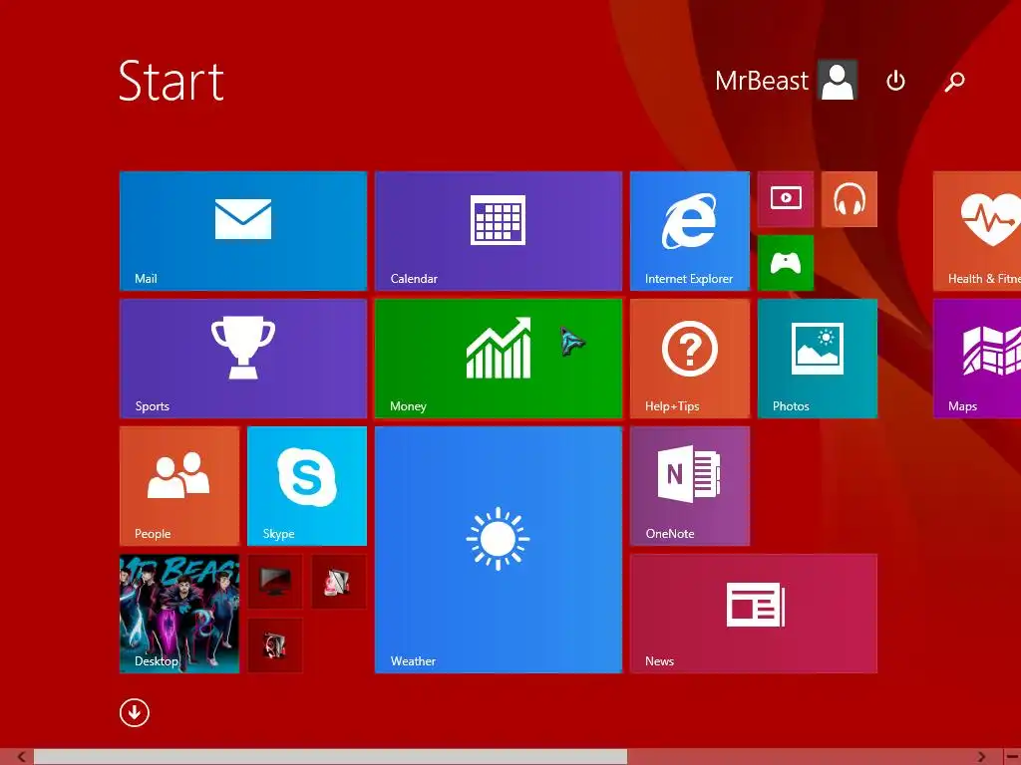
Task: Open the Desktop tile
Action: click(x=179, y=614)
